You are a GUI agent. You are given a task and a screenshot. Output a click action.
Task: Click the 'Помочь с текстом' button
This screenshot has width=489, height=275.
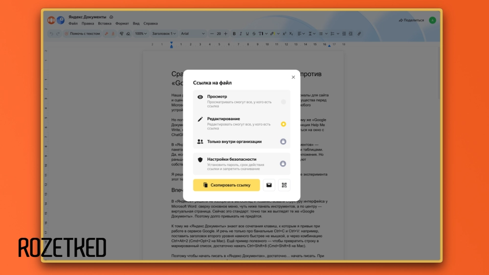pos(82,34)
